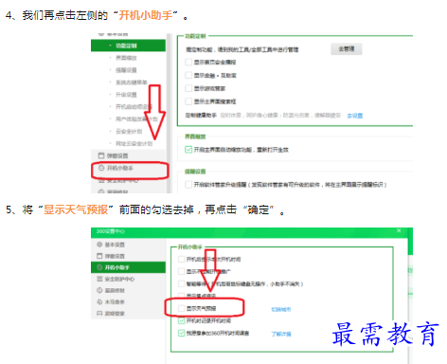Open 安全防护中心 icon in step 5 sidebar

(99, 279)
